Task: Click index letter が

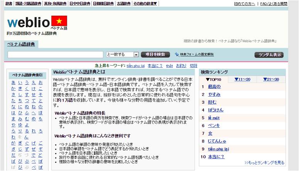Action: click(x=14, y=143)
